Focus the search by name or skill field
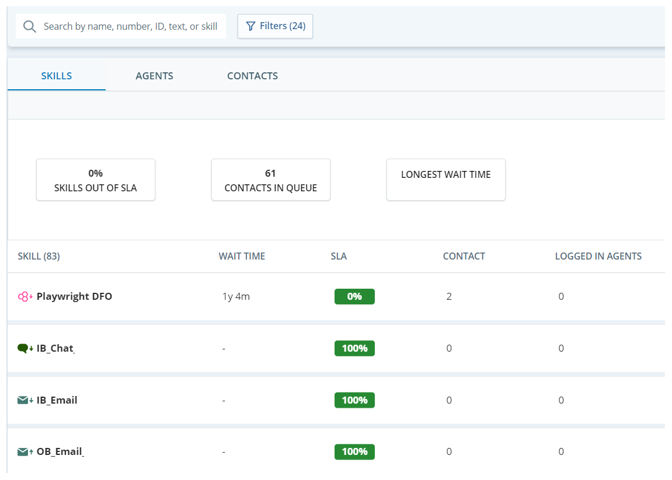Screen dimensions: 672x480 pos(121,27)
